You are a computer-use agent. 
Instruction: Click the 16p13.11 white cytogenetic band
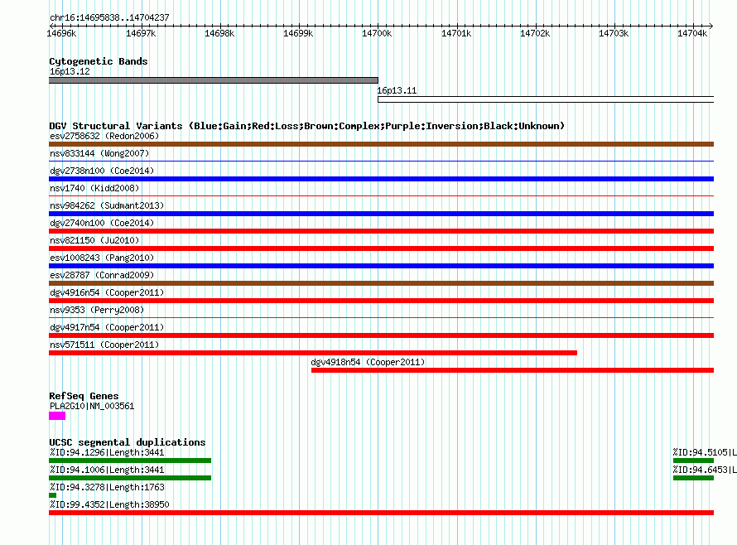point(546,99)
